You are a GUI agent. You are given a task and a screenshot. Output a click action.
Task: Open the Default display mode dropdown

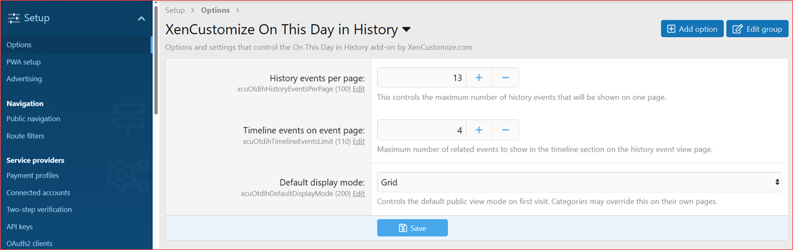579,182
